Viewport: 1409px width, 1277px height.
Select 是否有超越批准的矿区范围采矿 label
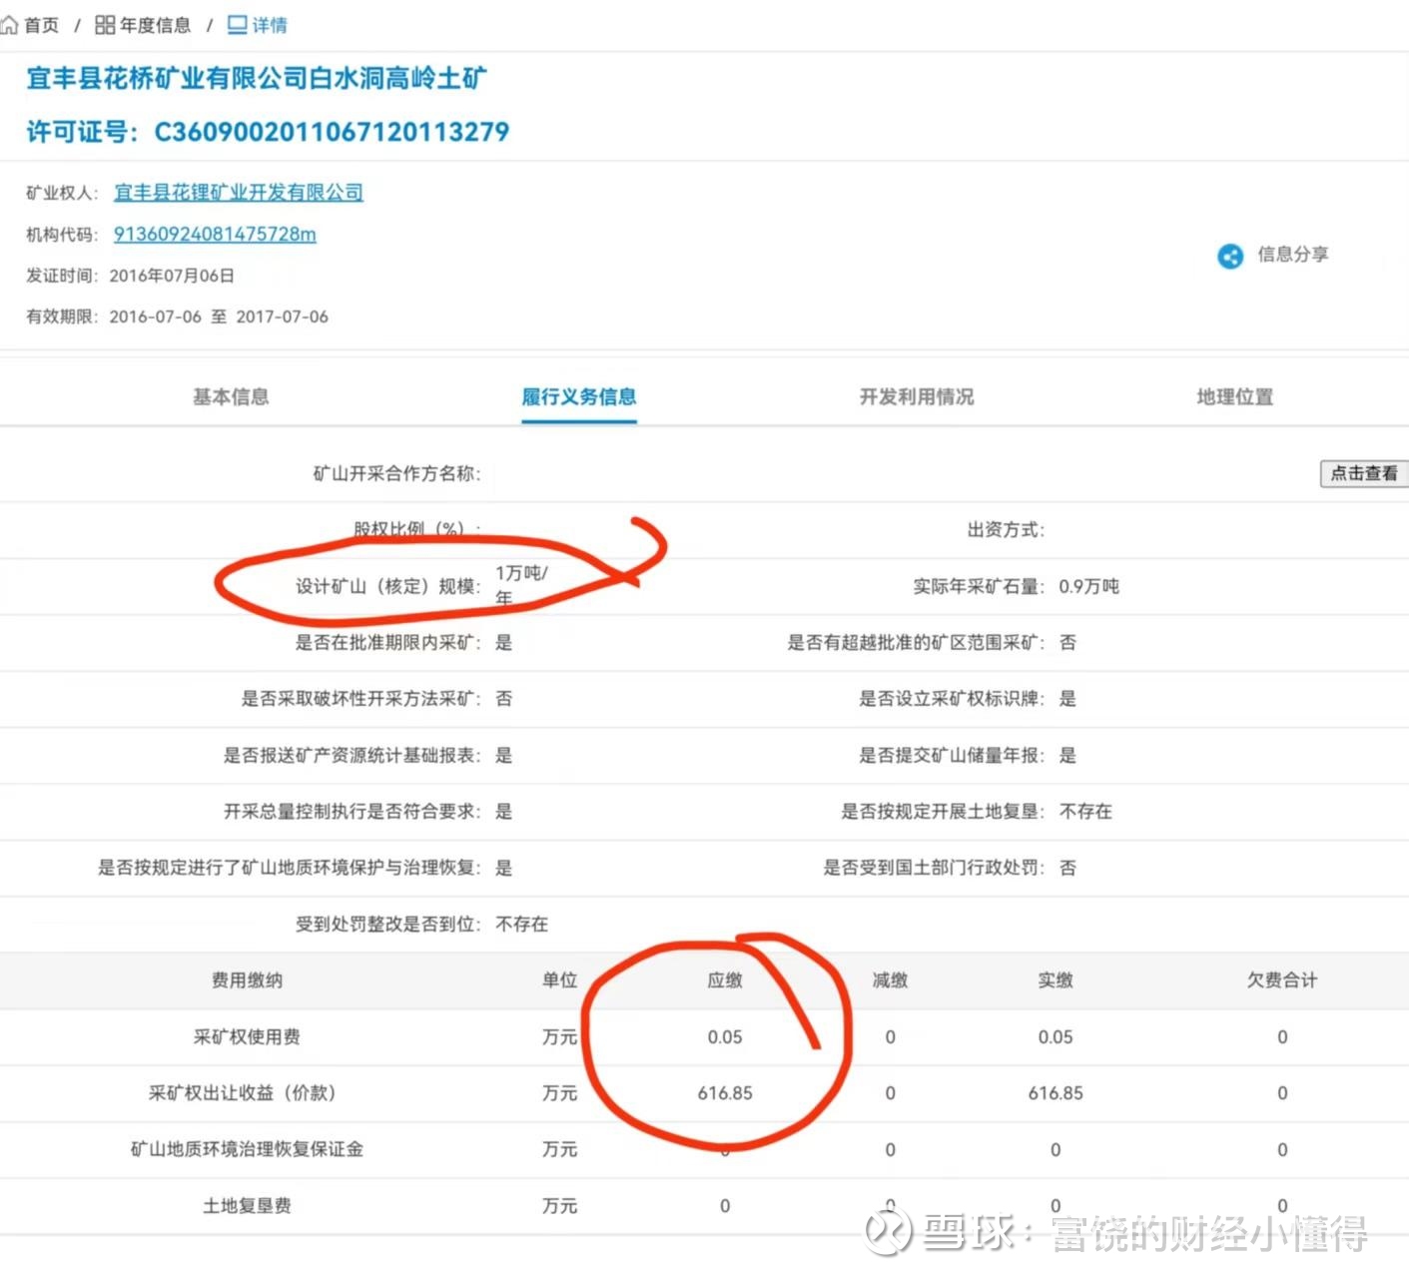(x=916, y=642)
